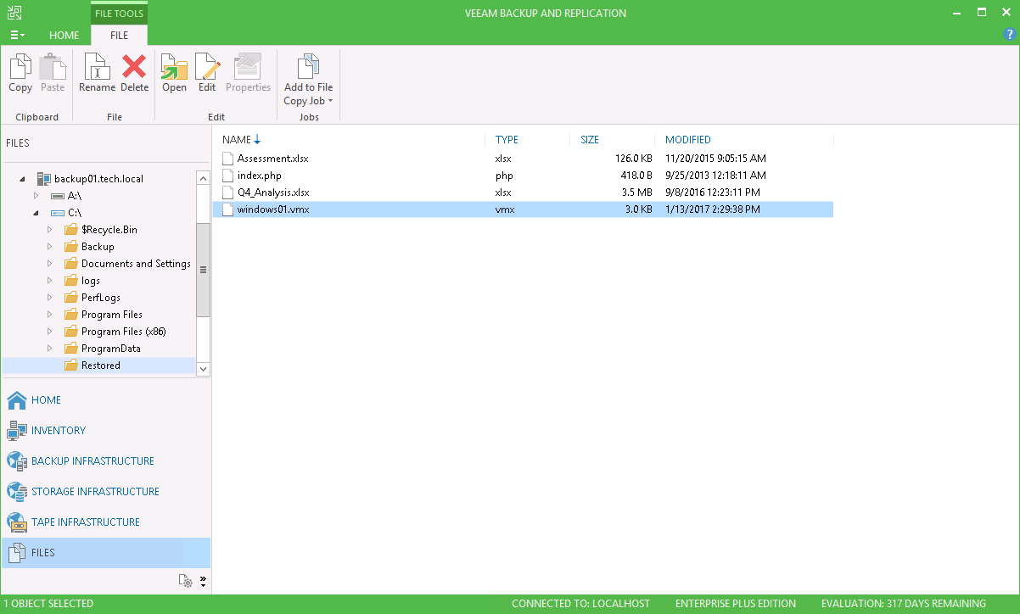The width and height of the screenshot is (1020, 614).
Task: Select the Assessment.xlsx file name
Action: click(274, 159)
